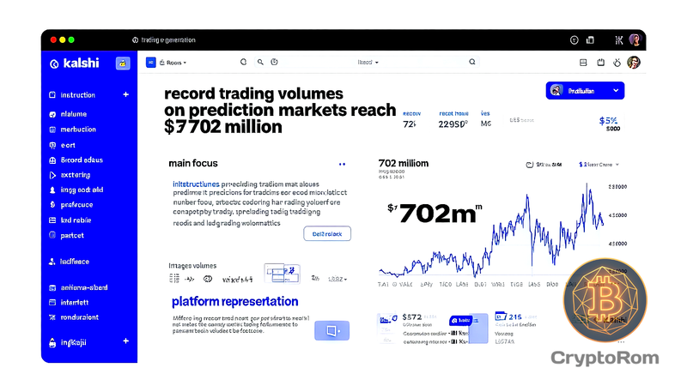687x392 pixels.
Task: Click the user icon beside ladfuace
Action: click(x=52, y=262)
